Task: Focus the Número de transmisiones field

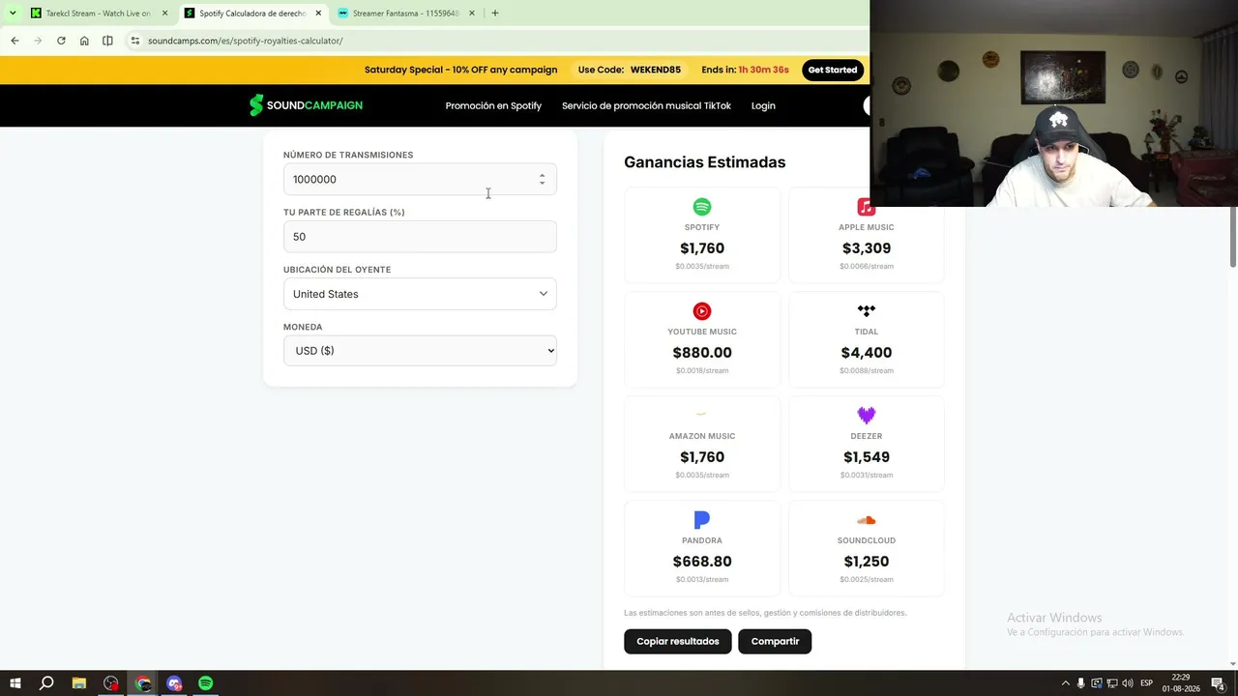Action: tap(420, 180)
